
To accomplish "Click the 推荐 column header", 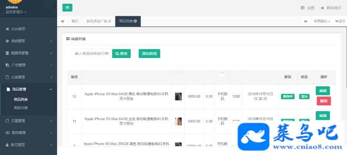I will coord(288,77).
